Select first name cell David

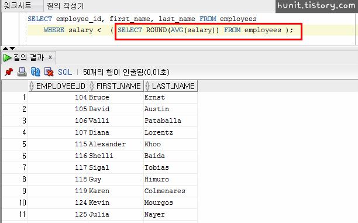click(x=116, y=109)
